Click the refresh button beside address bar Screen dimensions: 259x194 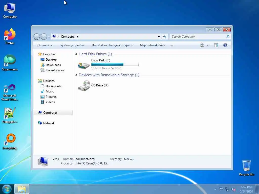click(165, 37)
